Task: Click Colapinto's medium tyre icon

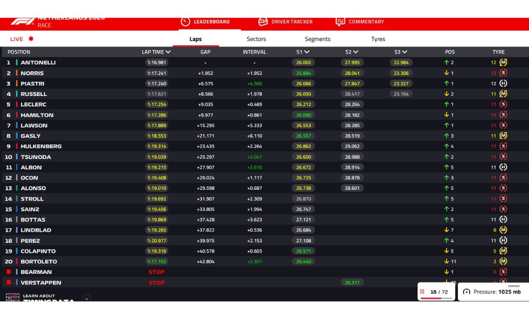Action: pos(503,251)
